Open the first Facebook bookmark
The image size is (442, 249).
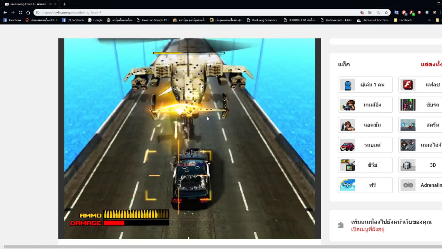click(12, 20)
